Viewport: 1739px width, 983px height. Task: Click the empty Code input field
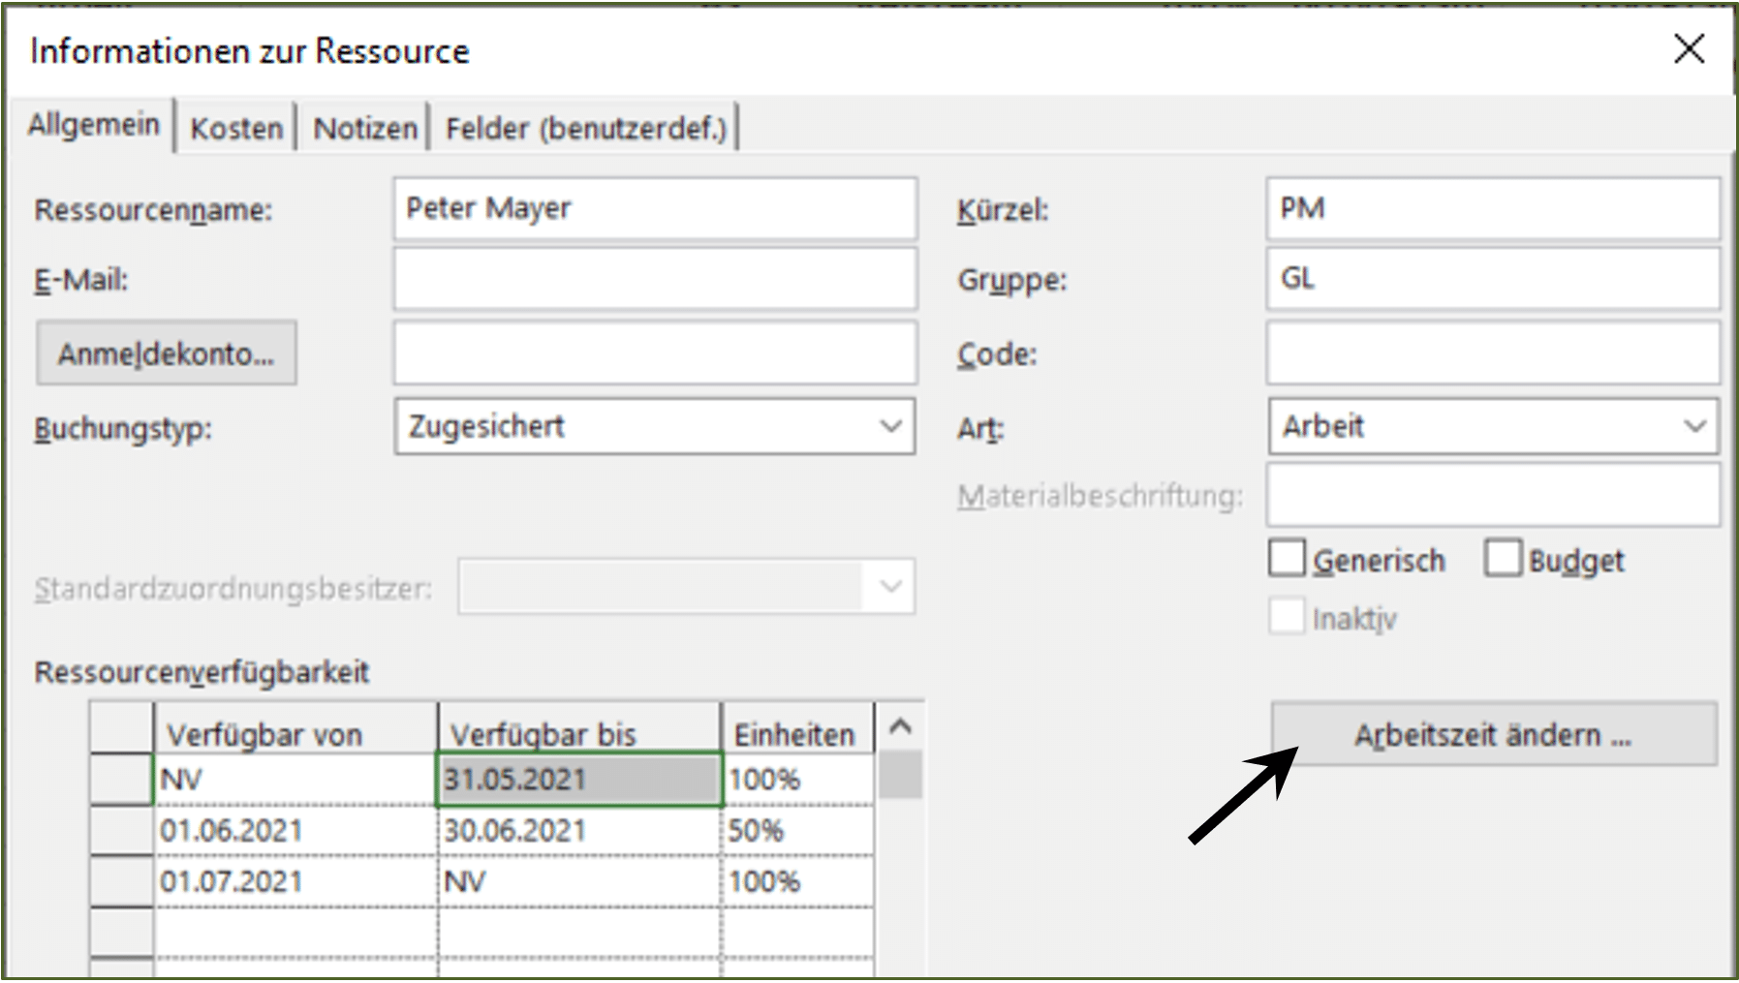pyautogui.click(x=1493, y=353)
